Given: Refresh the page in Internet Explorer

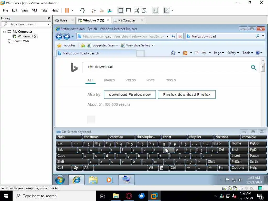Looking at the screenshot, I should (x=173, y=36).
